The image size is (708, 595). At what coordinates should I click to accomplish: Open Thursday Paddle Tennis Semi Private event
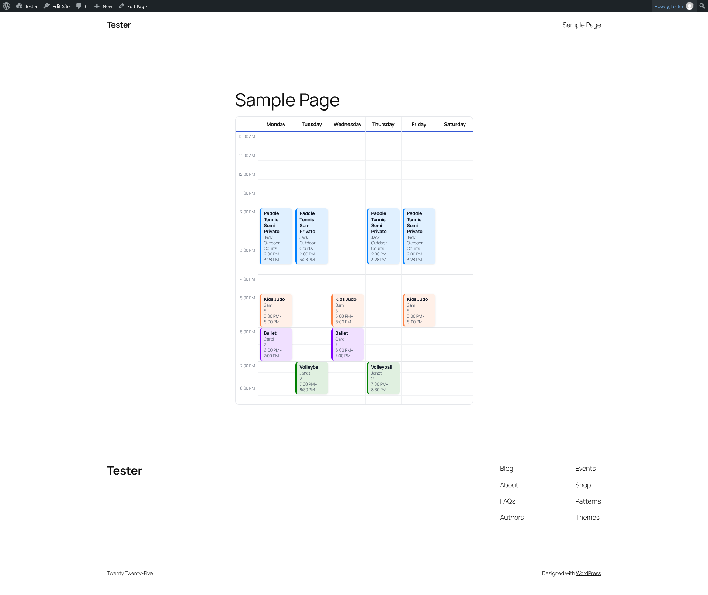click(383, 236)
